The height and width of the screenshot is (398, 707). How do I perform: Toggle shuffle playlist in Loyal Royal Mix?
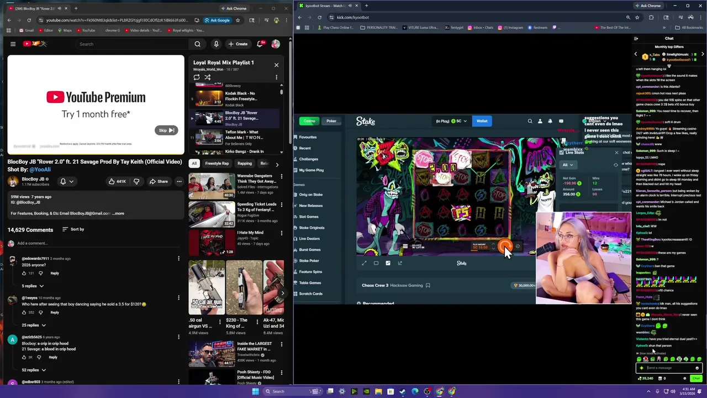point(208,77)
